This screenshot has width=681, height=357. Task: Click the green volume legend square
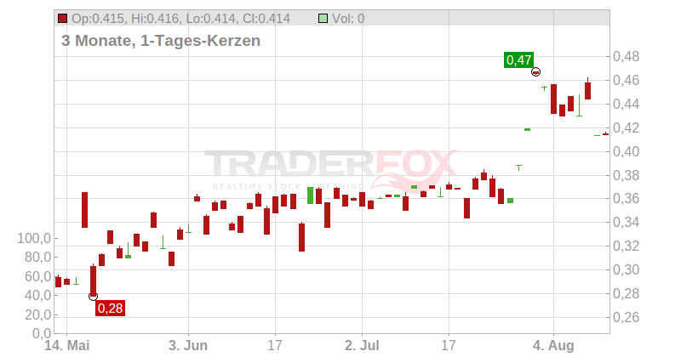click(323, 19)
